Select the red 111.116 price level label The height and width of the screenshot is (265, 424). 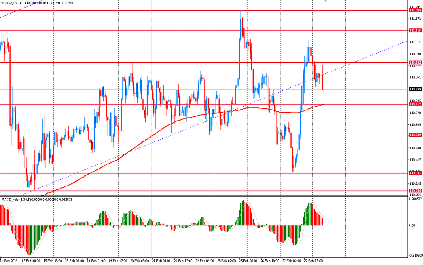pyautogui.click(x=415, y=31)
